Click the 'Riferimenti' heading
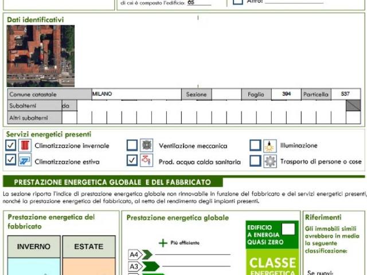The image size is (367, 275). click(323, 217)
